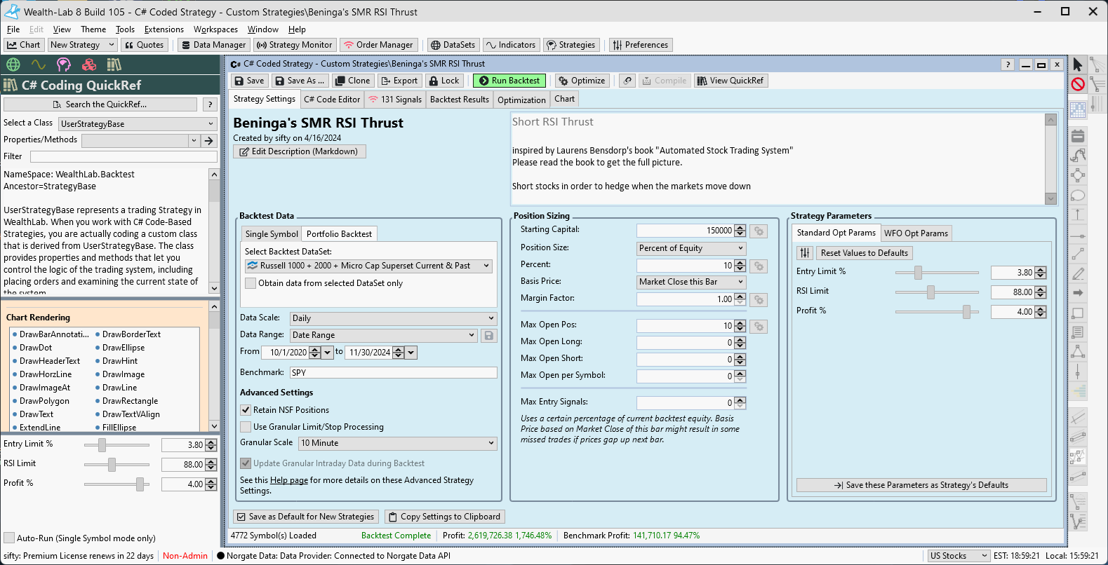Open the Extensions menu
The height and width of the screenshot is (565, 1108).
click(164, 29)
